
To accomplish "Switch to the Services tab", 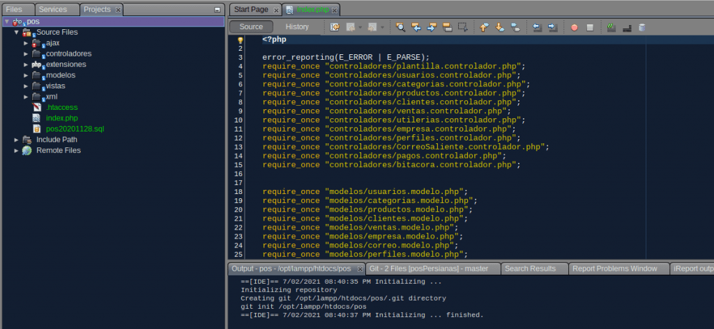I will click(53, 9).
